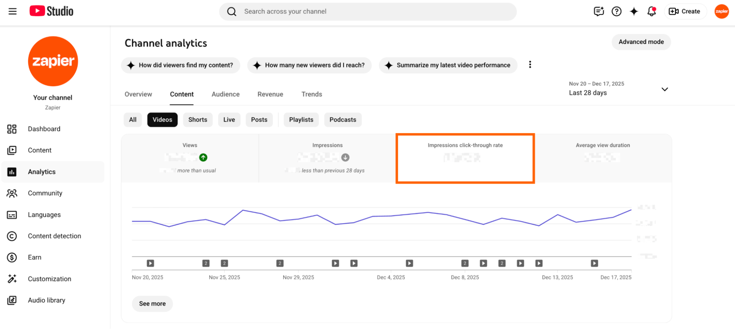Ask How did viewers find my content

point(181,65)
